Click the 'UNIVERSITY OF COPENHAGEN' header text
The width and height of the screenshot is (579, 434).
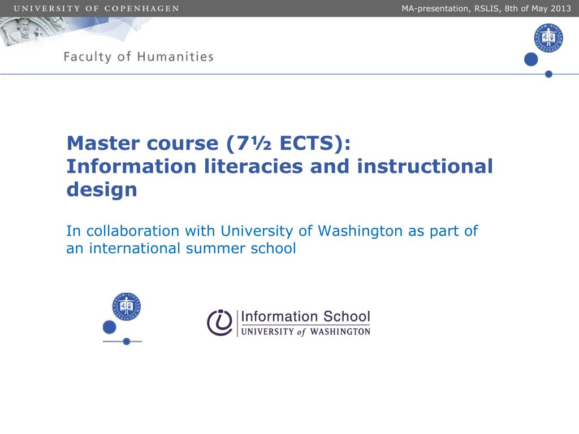(96, 8)
